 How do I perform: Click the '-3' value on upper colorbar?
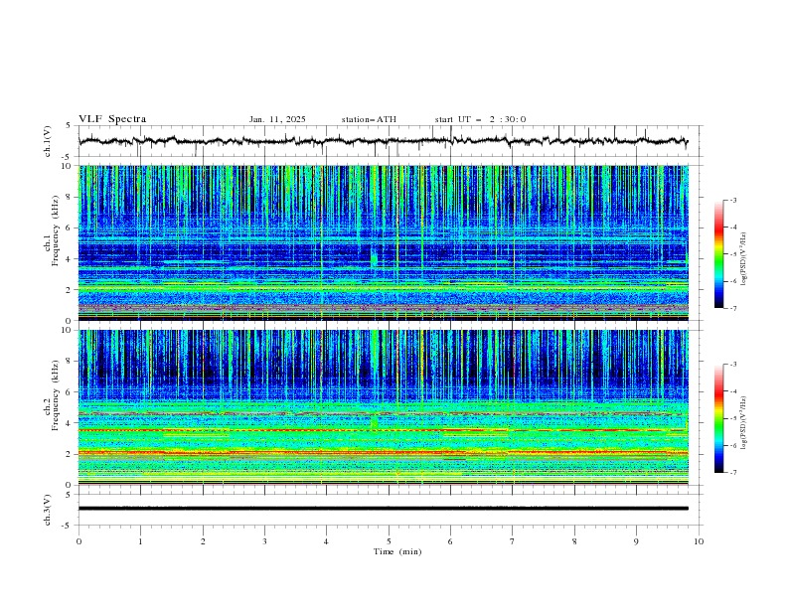tap(732, 200)
